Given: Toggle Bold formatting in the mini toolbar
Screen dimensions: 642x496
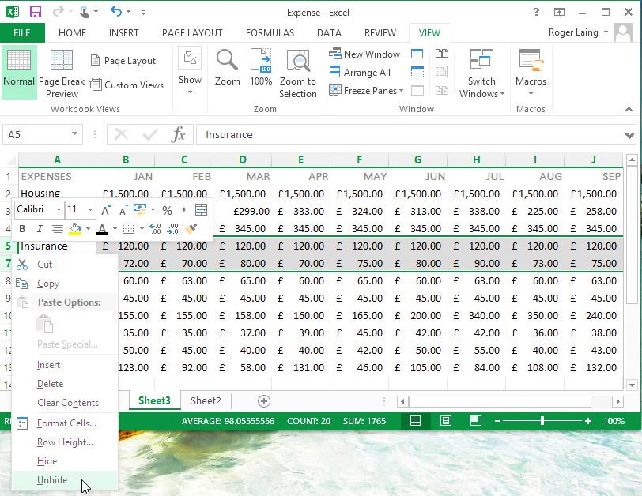Looking at the screenshot, I should pyautogui.click(x=21, y=228).
